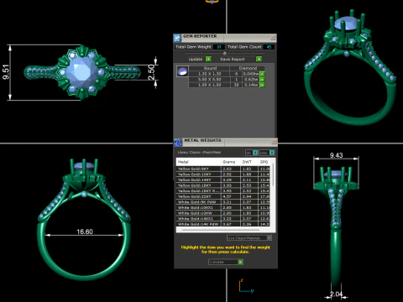Click the Total Gem Count value field

[x=269, y=47]
